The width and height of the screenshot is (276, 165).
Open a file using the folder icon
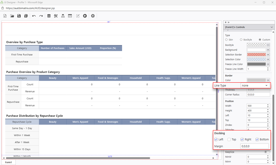tap(12, 16)
